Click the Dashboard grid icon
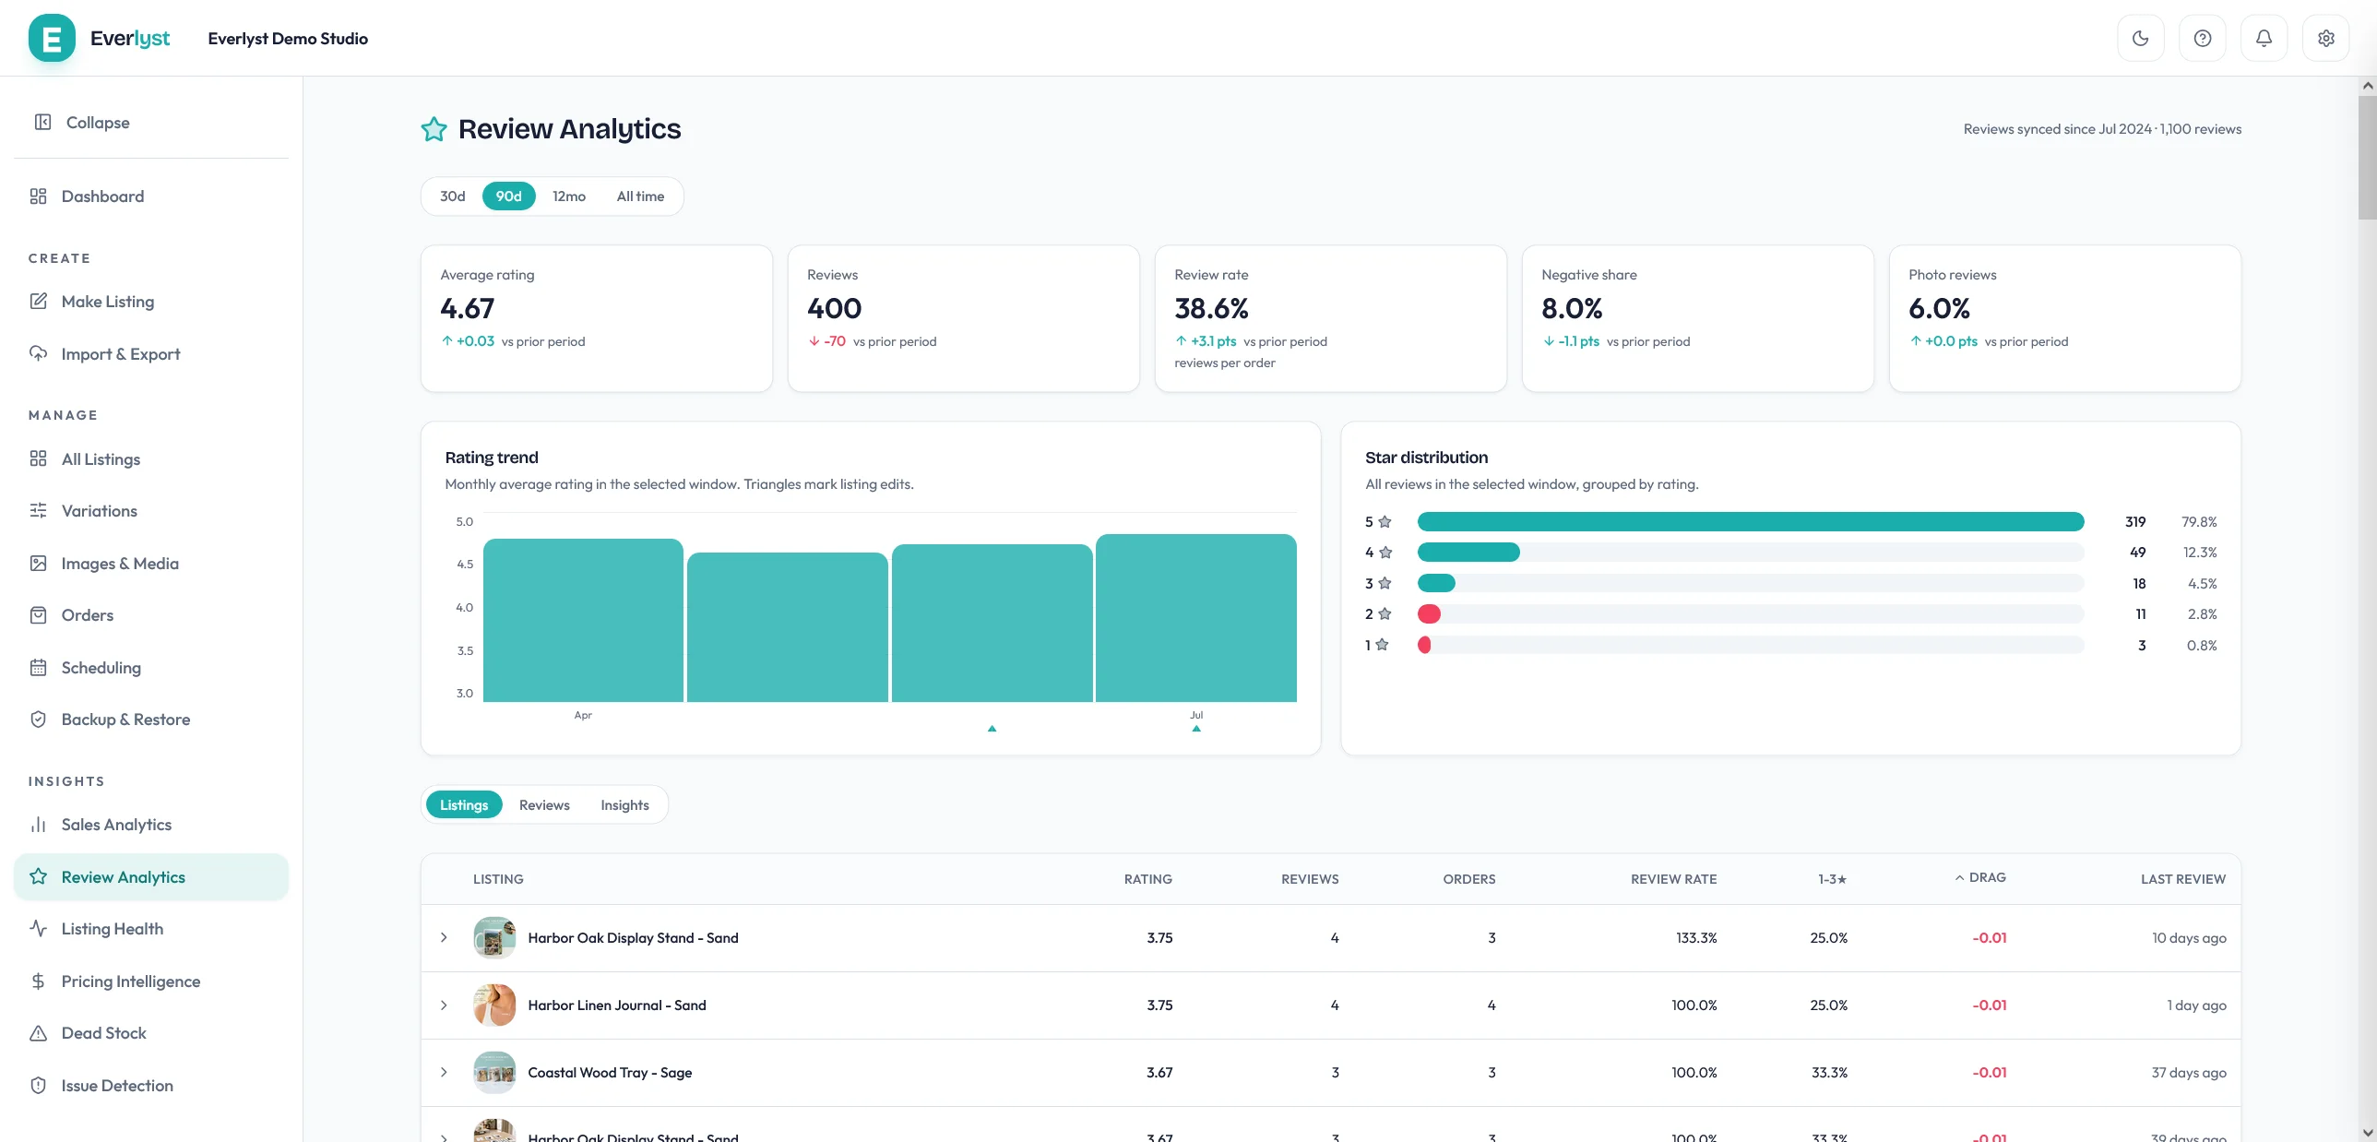Image resolution: width=2377 pixels, height=1142 pixels. pyautogui.click(x=38, y=196)
